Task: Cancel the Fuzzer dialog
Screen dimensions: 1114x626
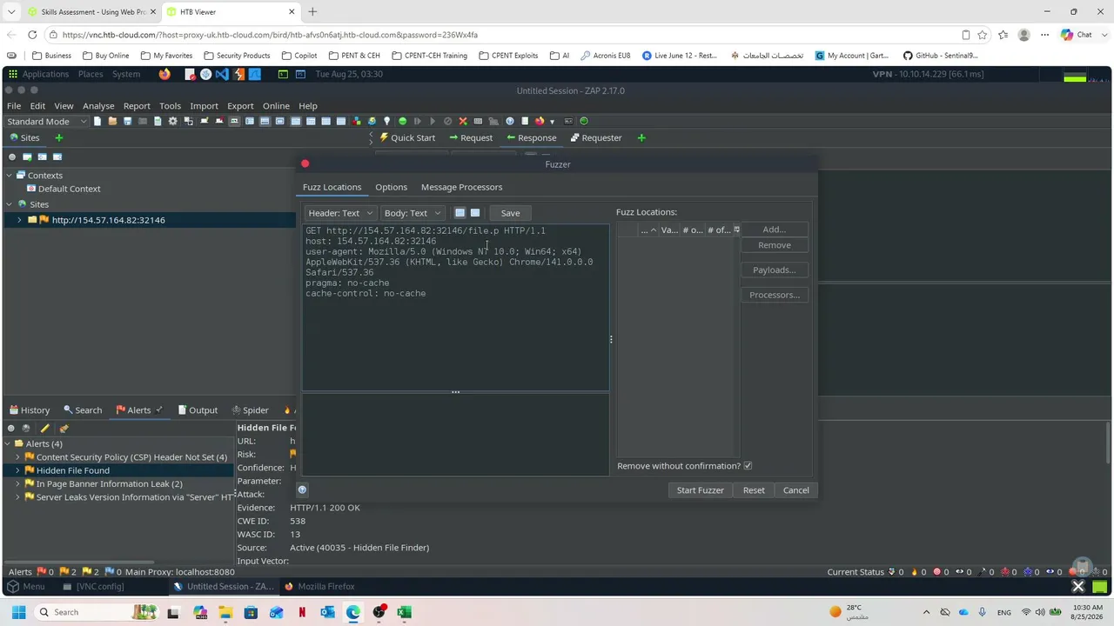Action: (796, 490)
